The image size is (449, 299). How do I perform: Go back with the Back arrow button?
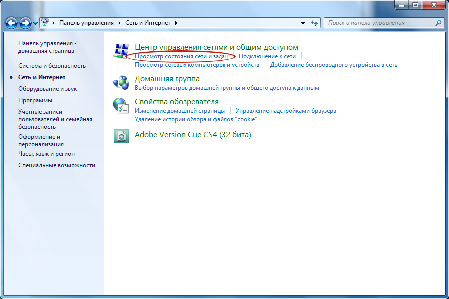click(x=12, y=23)
